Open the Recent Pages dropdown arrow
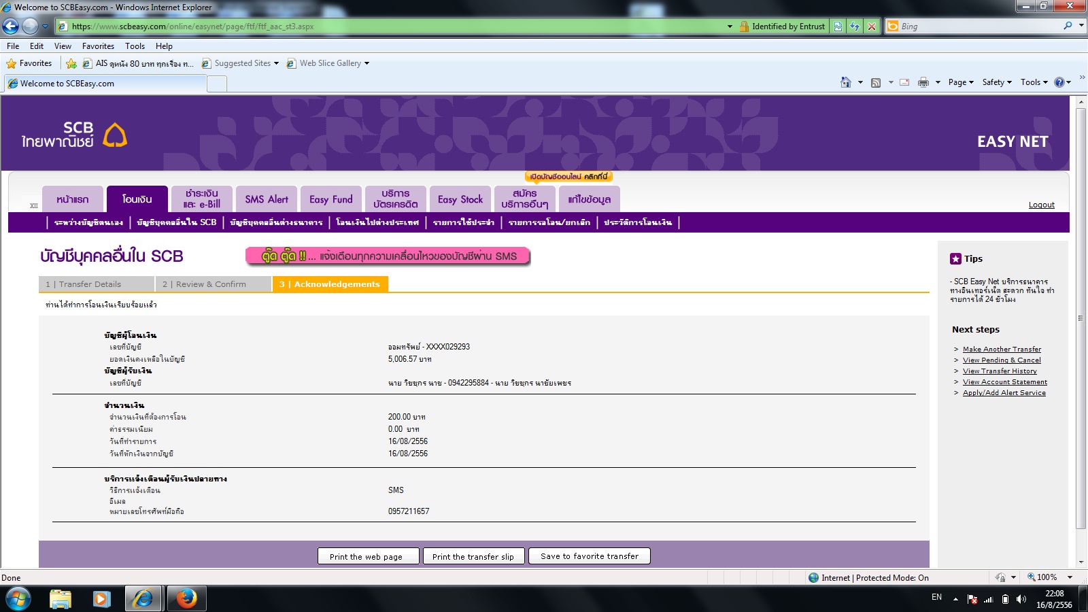The width and height of the screenshot is (1088, 612). [45, 27]
